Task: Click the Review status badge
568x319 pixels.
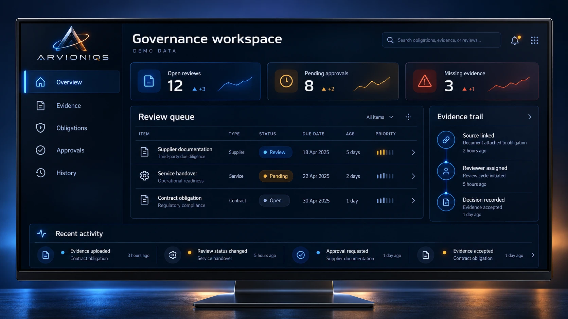Action: pyautogui.click(x=276, y=152)
